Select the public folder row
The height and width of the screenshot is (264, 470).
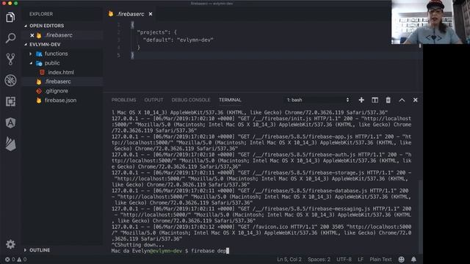point(62,63)
